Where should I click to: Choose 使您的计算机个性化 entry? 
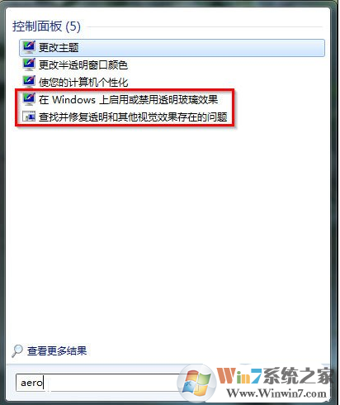point(83,82)
